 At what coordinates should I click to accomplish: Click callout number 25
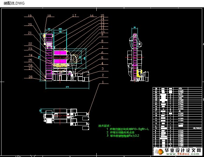(x=30, y=60)
